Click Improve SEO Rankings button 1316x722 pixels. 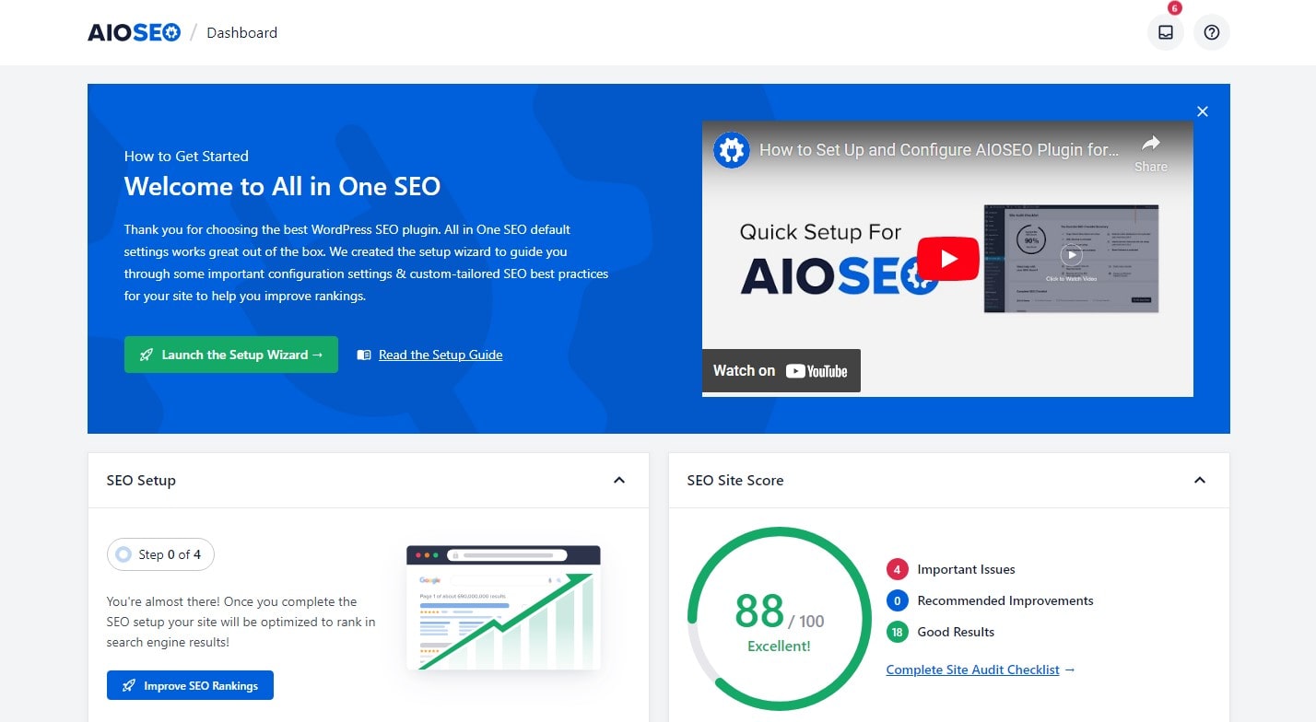190,685
